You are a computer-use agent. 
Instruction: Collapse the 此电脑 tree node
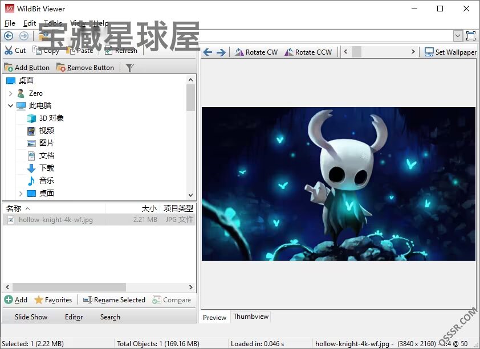tap(10, 106)
